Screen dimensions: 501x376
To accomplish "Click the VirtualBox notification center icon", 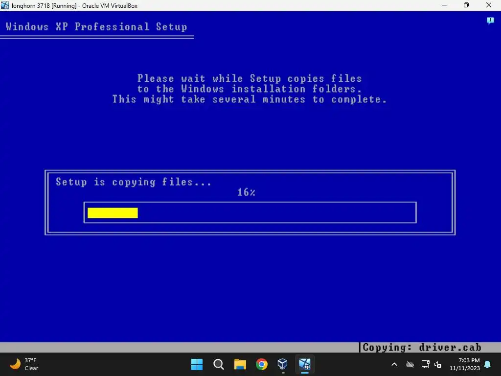I will 490,21.
